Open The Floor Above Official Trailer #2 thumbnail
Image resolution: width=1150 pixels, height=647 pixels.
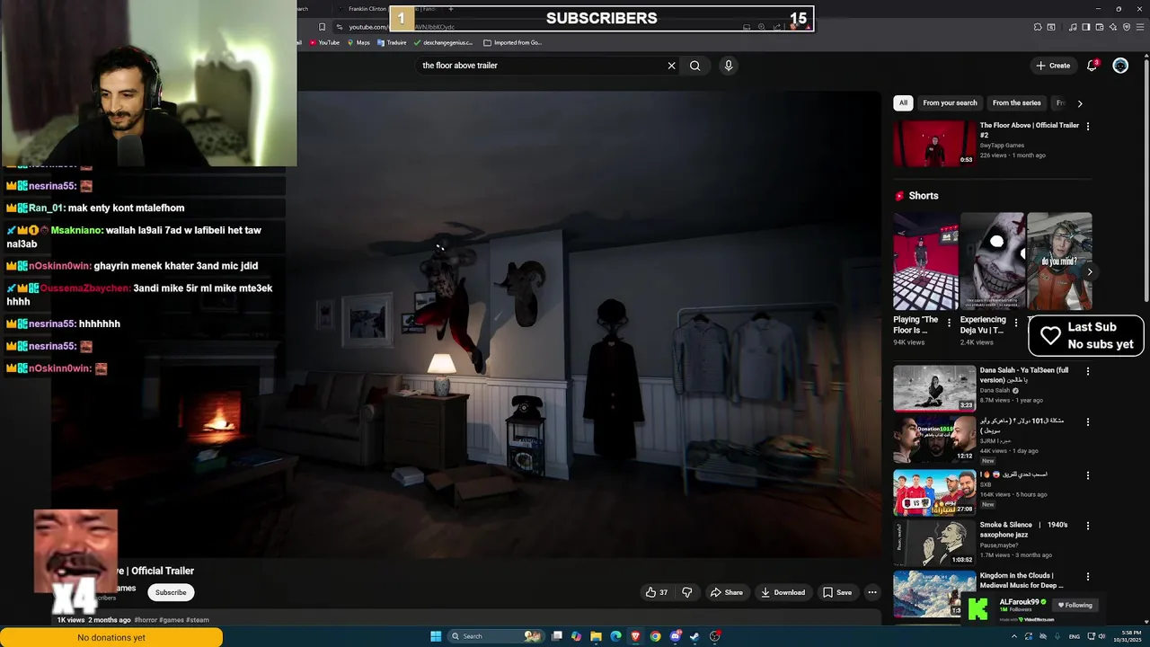[x=934, y=144]
